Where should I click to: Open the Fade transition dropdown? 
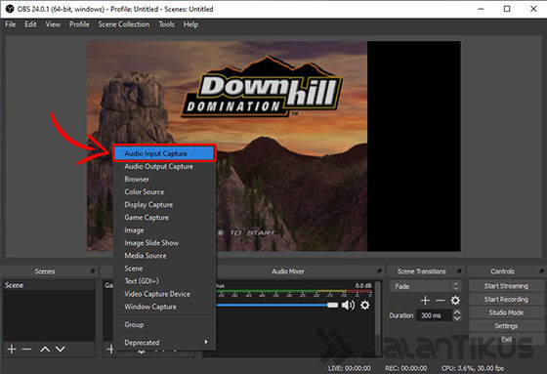(426, 286)
